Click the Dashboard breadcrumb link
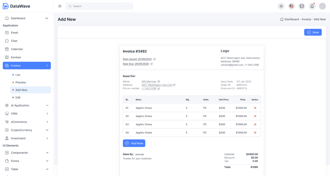The height and width of the screenshot is (176, 330). 292,19
